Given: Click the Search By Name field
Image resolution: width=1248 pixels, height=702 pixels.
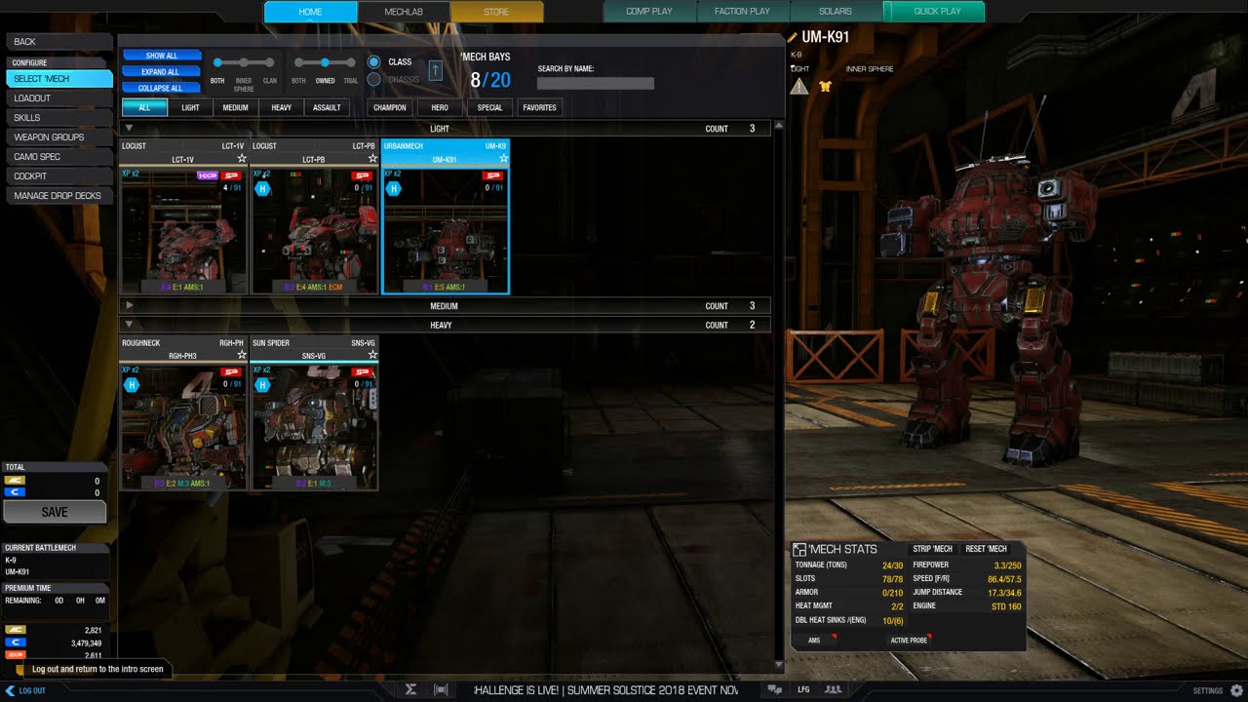Looking at the screenshot, I should (x=596, y=83).
